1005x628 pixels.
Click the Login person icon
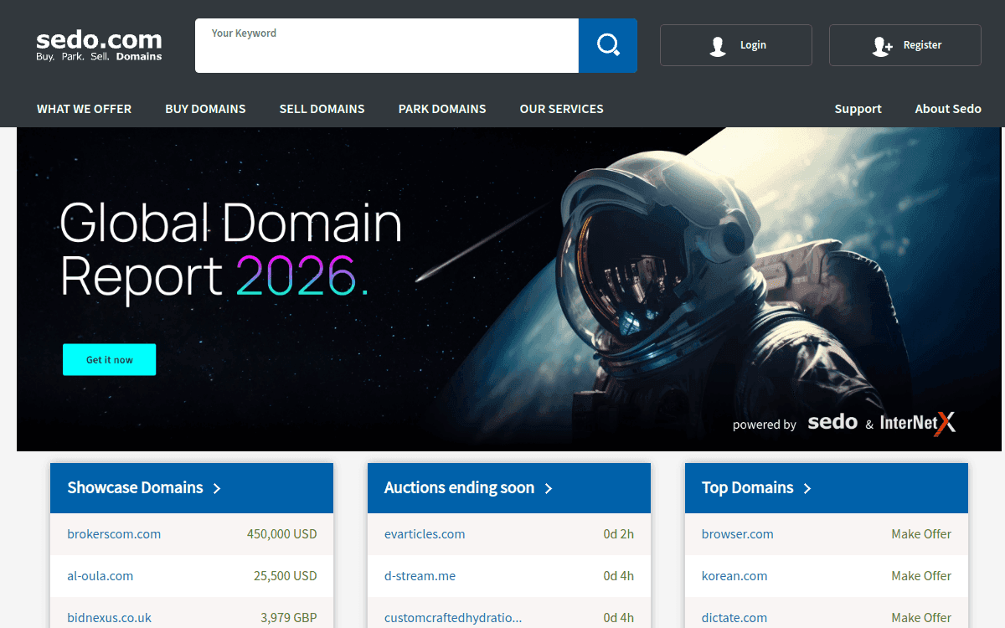click(x=718, y=46)
